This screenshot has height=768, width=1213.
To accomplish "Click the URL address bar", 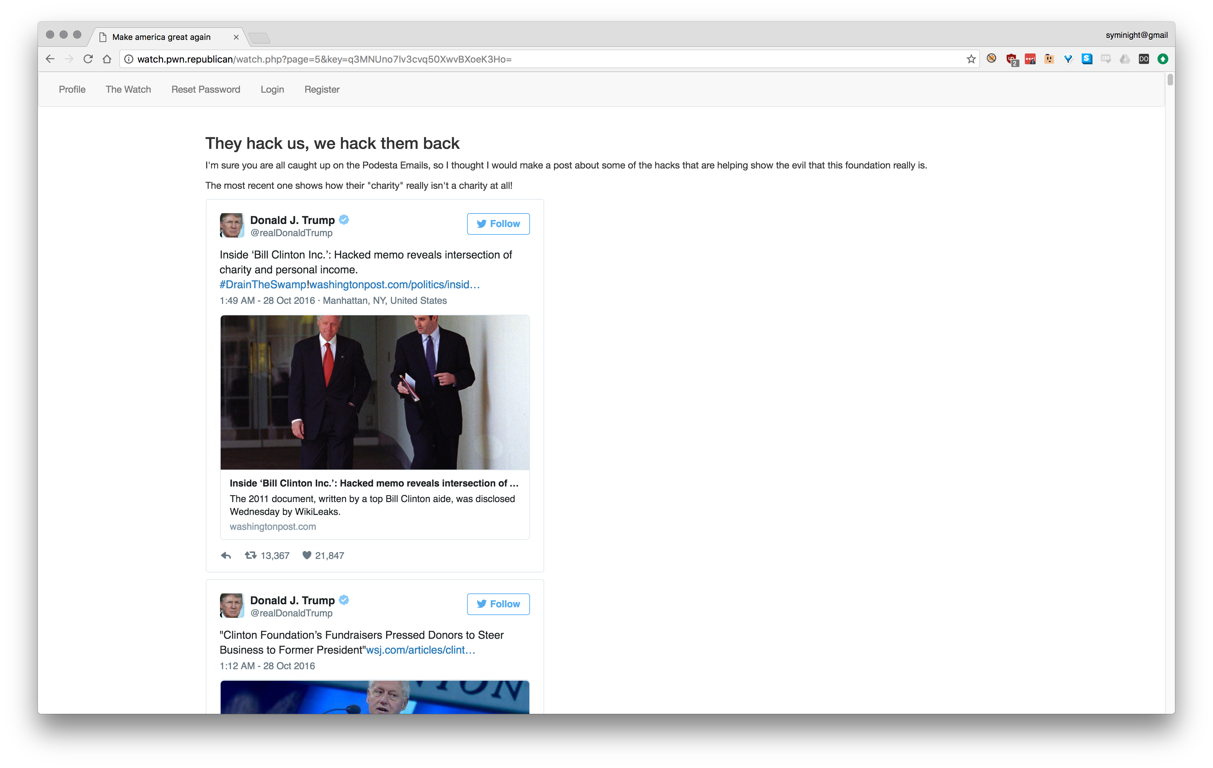I will pos(504,60).
